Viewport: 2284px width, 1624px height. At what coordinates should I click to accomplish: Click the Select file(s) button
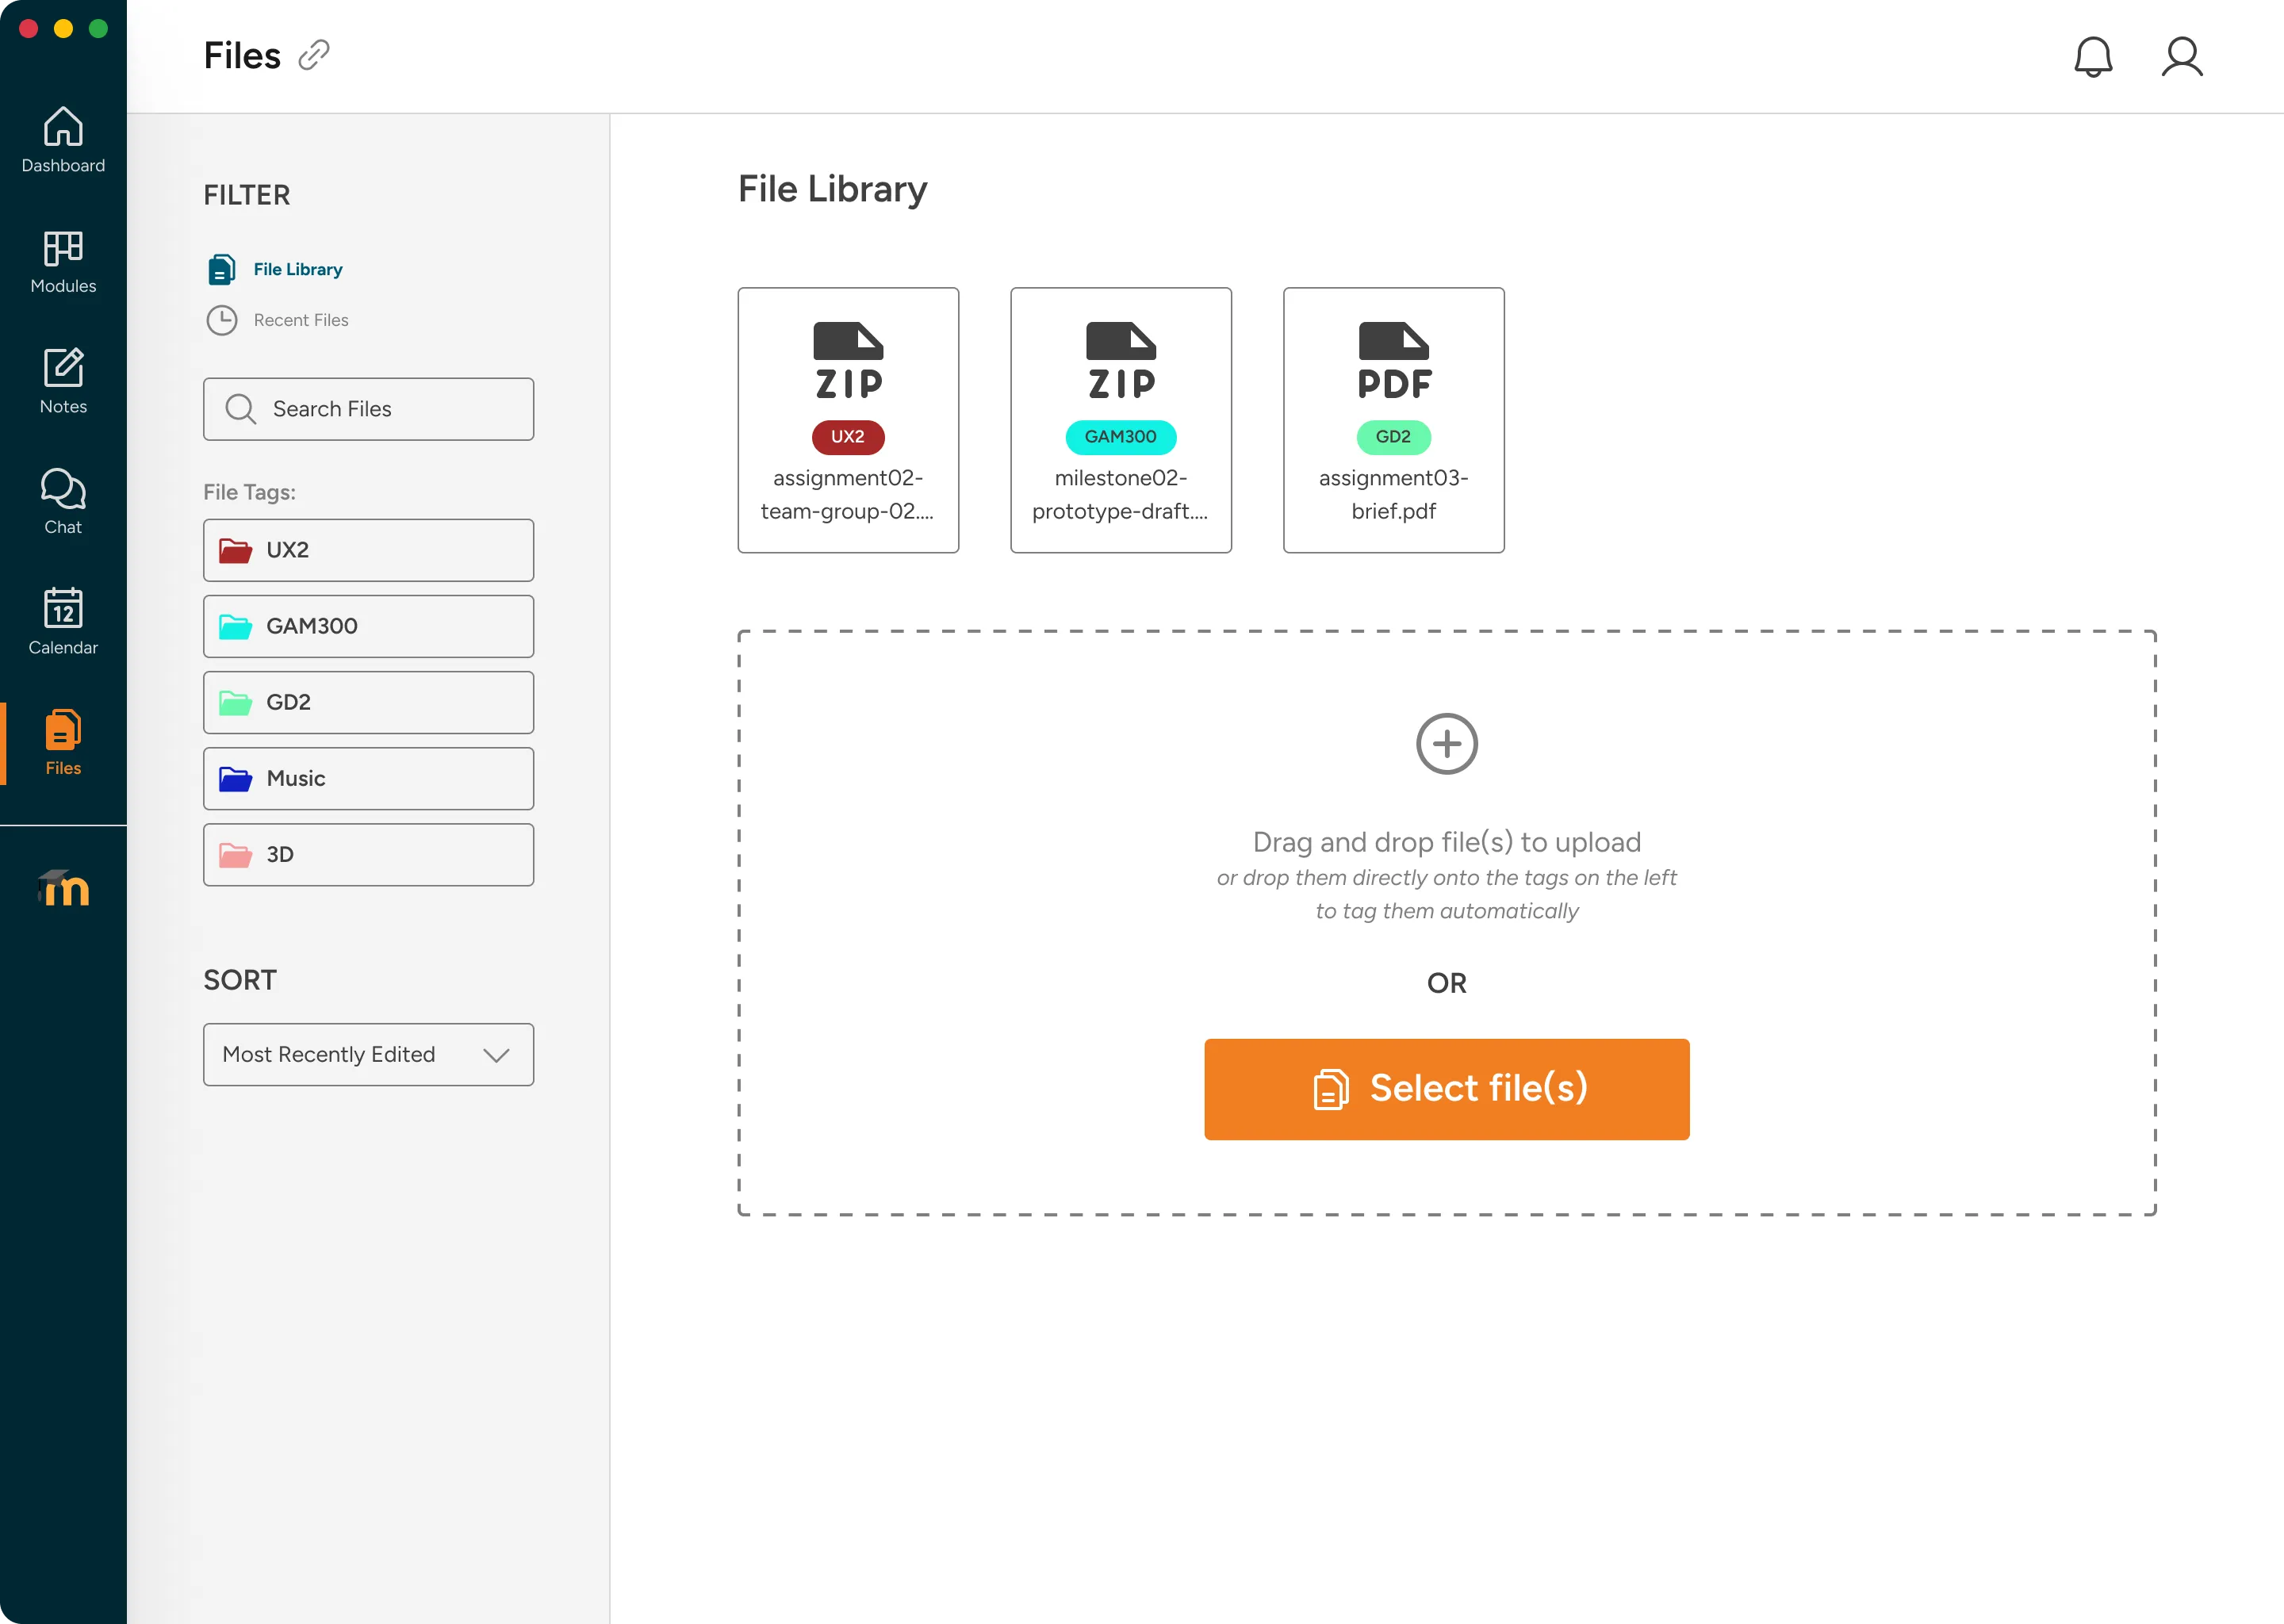[x=1447, y=1089]
